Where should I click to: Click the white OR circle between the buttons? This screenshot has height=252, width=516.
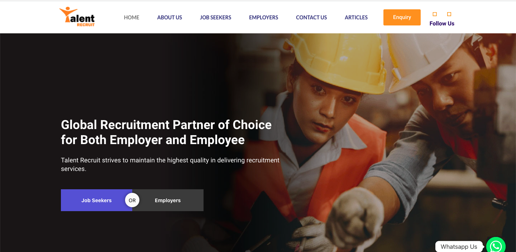click(x=132, y=200)
